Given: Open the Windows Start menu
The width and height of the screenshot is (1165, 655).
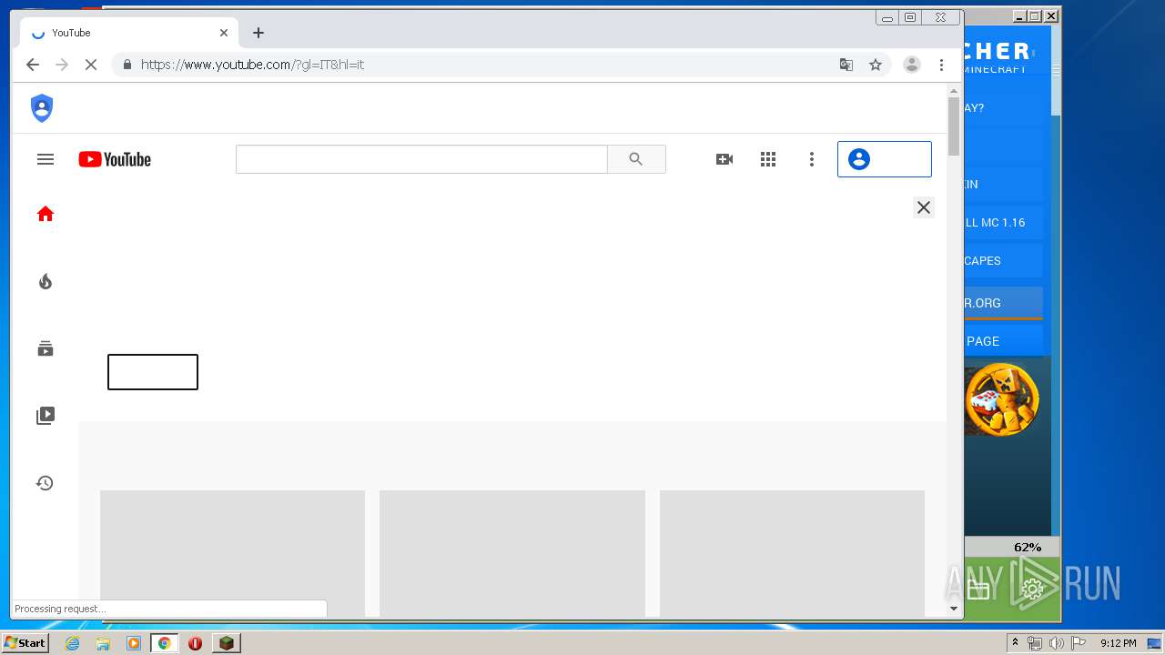Looking at the screenshot, I should (25, 643).
